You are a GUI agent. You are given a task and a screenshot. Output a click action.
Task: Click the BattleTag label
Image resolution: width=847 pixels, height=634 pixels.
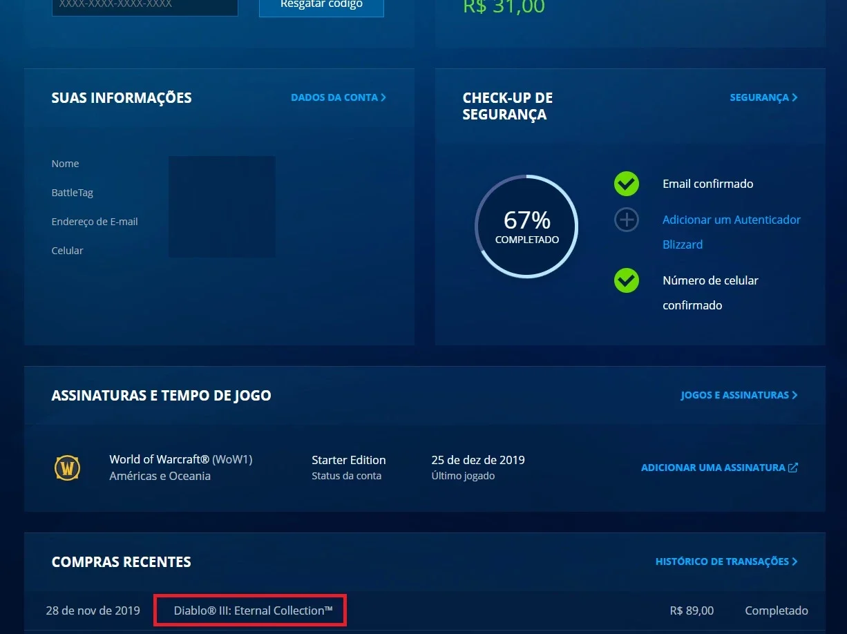point(73,193)
